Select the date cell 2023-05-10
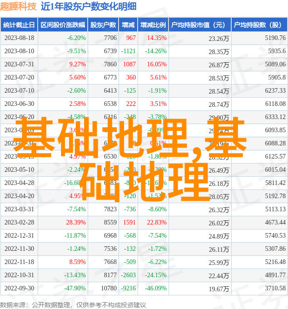288x309 pixels. [19, 169]
